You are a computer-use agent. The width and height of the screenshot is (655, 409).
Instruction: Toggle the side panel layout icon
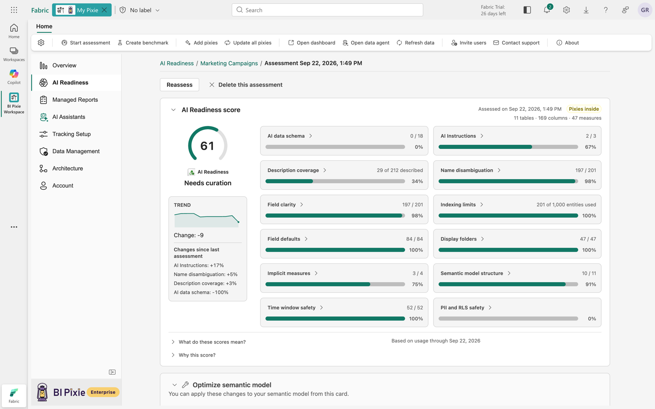point(527,10)
